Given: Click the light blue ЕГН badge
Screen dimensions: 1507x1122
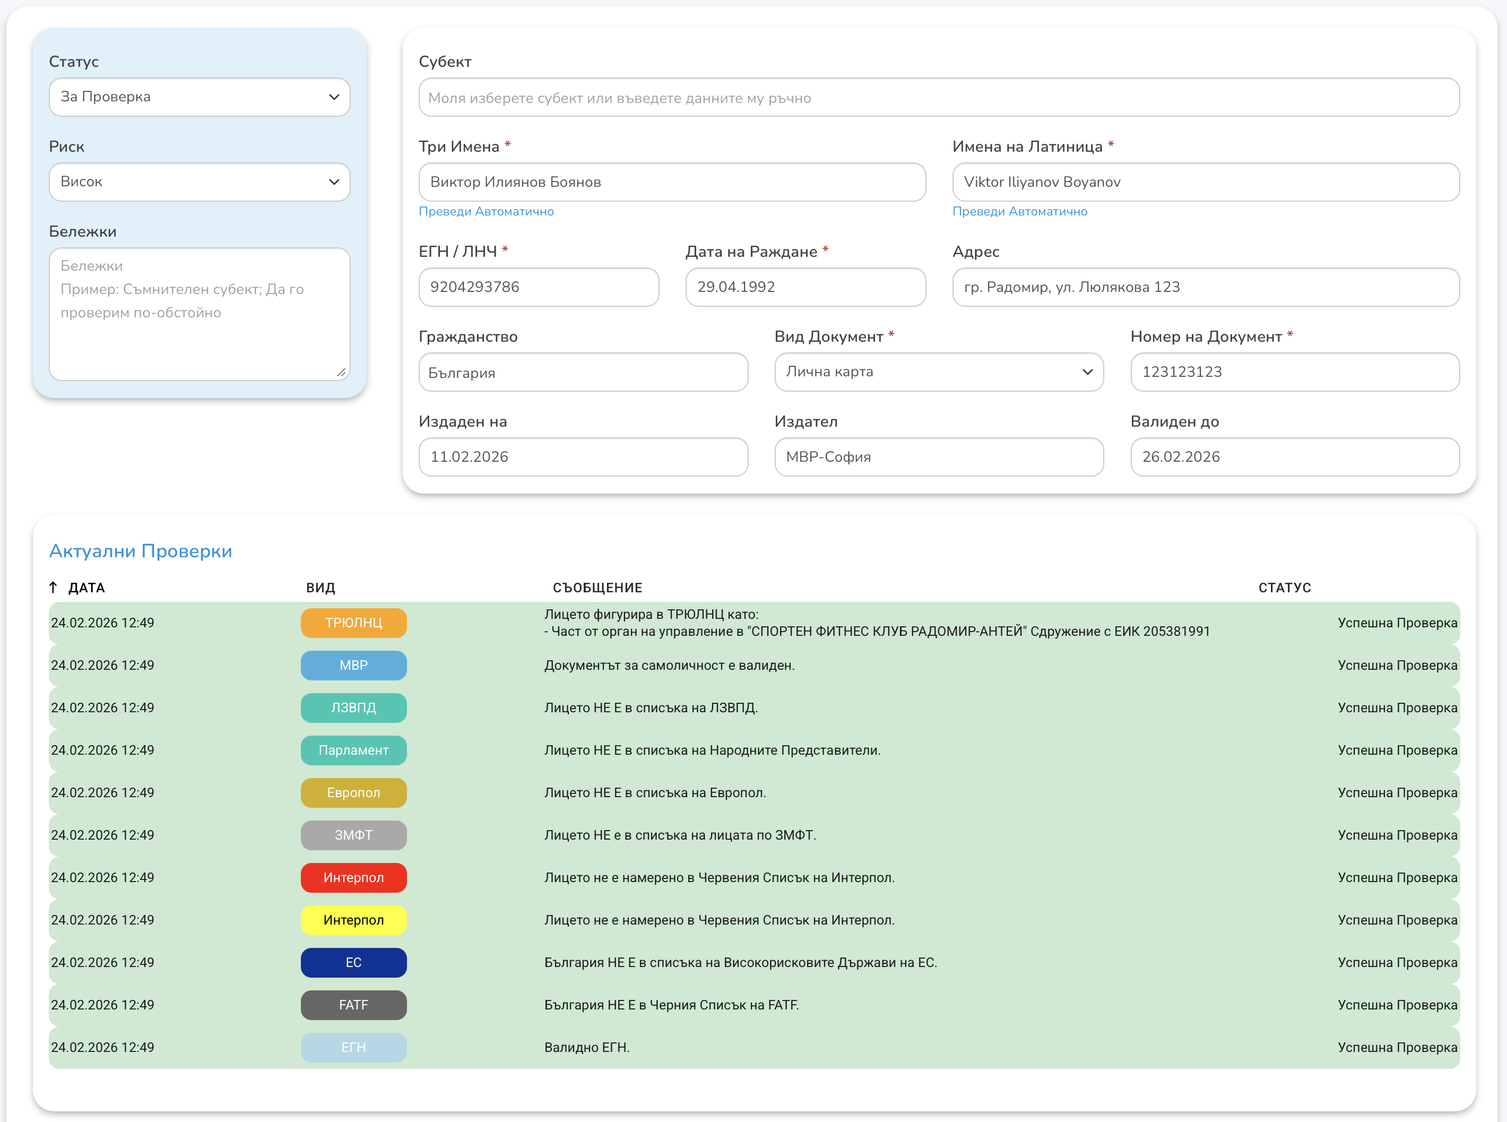Looking at the screenshot, I should coord(353,1047).
